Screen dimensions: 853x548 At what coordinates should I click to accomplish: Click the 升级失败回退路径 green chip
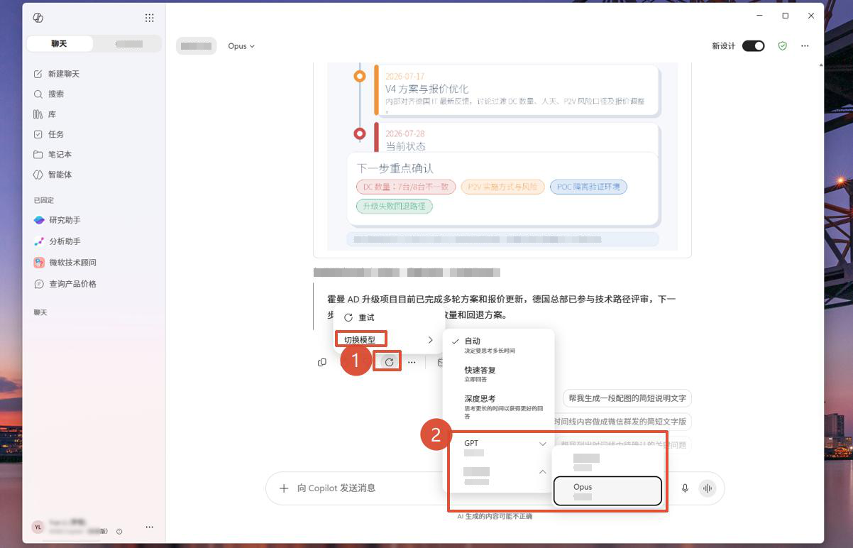coord(394,207)
